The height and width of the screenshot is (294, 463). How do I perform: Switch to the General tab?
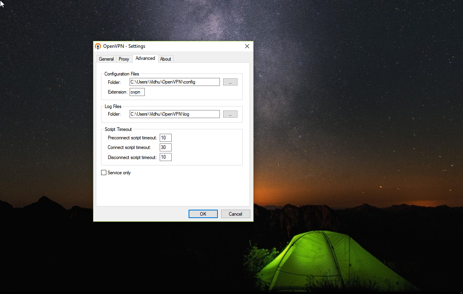click(x=106, y=59)
